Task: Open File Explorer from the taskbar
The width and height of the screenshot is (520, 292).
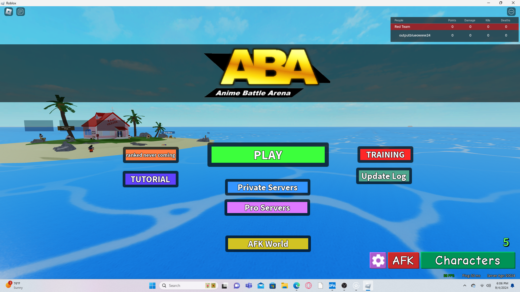Action: pyautogui.click(x=284, y=286)
